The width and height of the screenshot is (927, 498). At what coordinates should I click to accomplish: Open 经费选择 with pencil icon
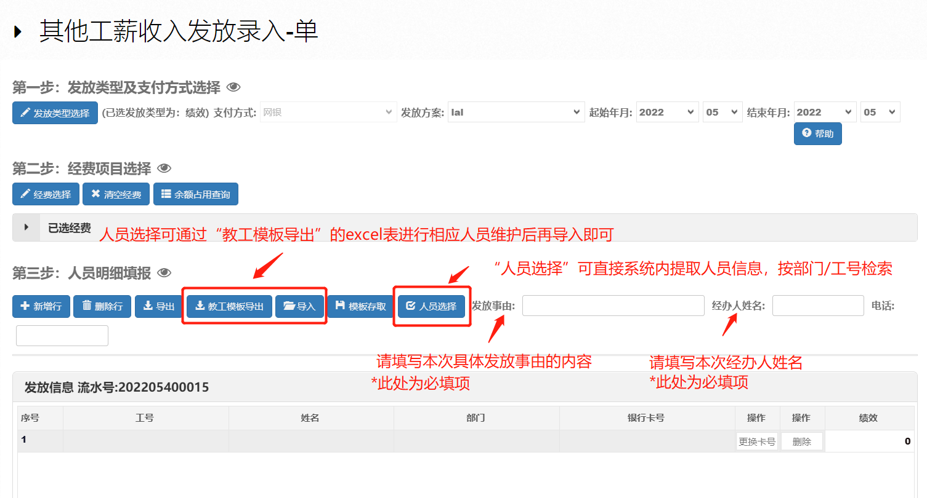click(x=46, y=194)
